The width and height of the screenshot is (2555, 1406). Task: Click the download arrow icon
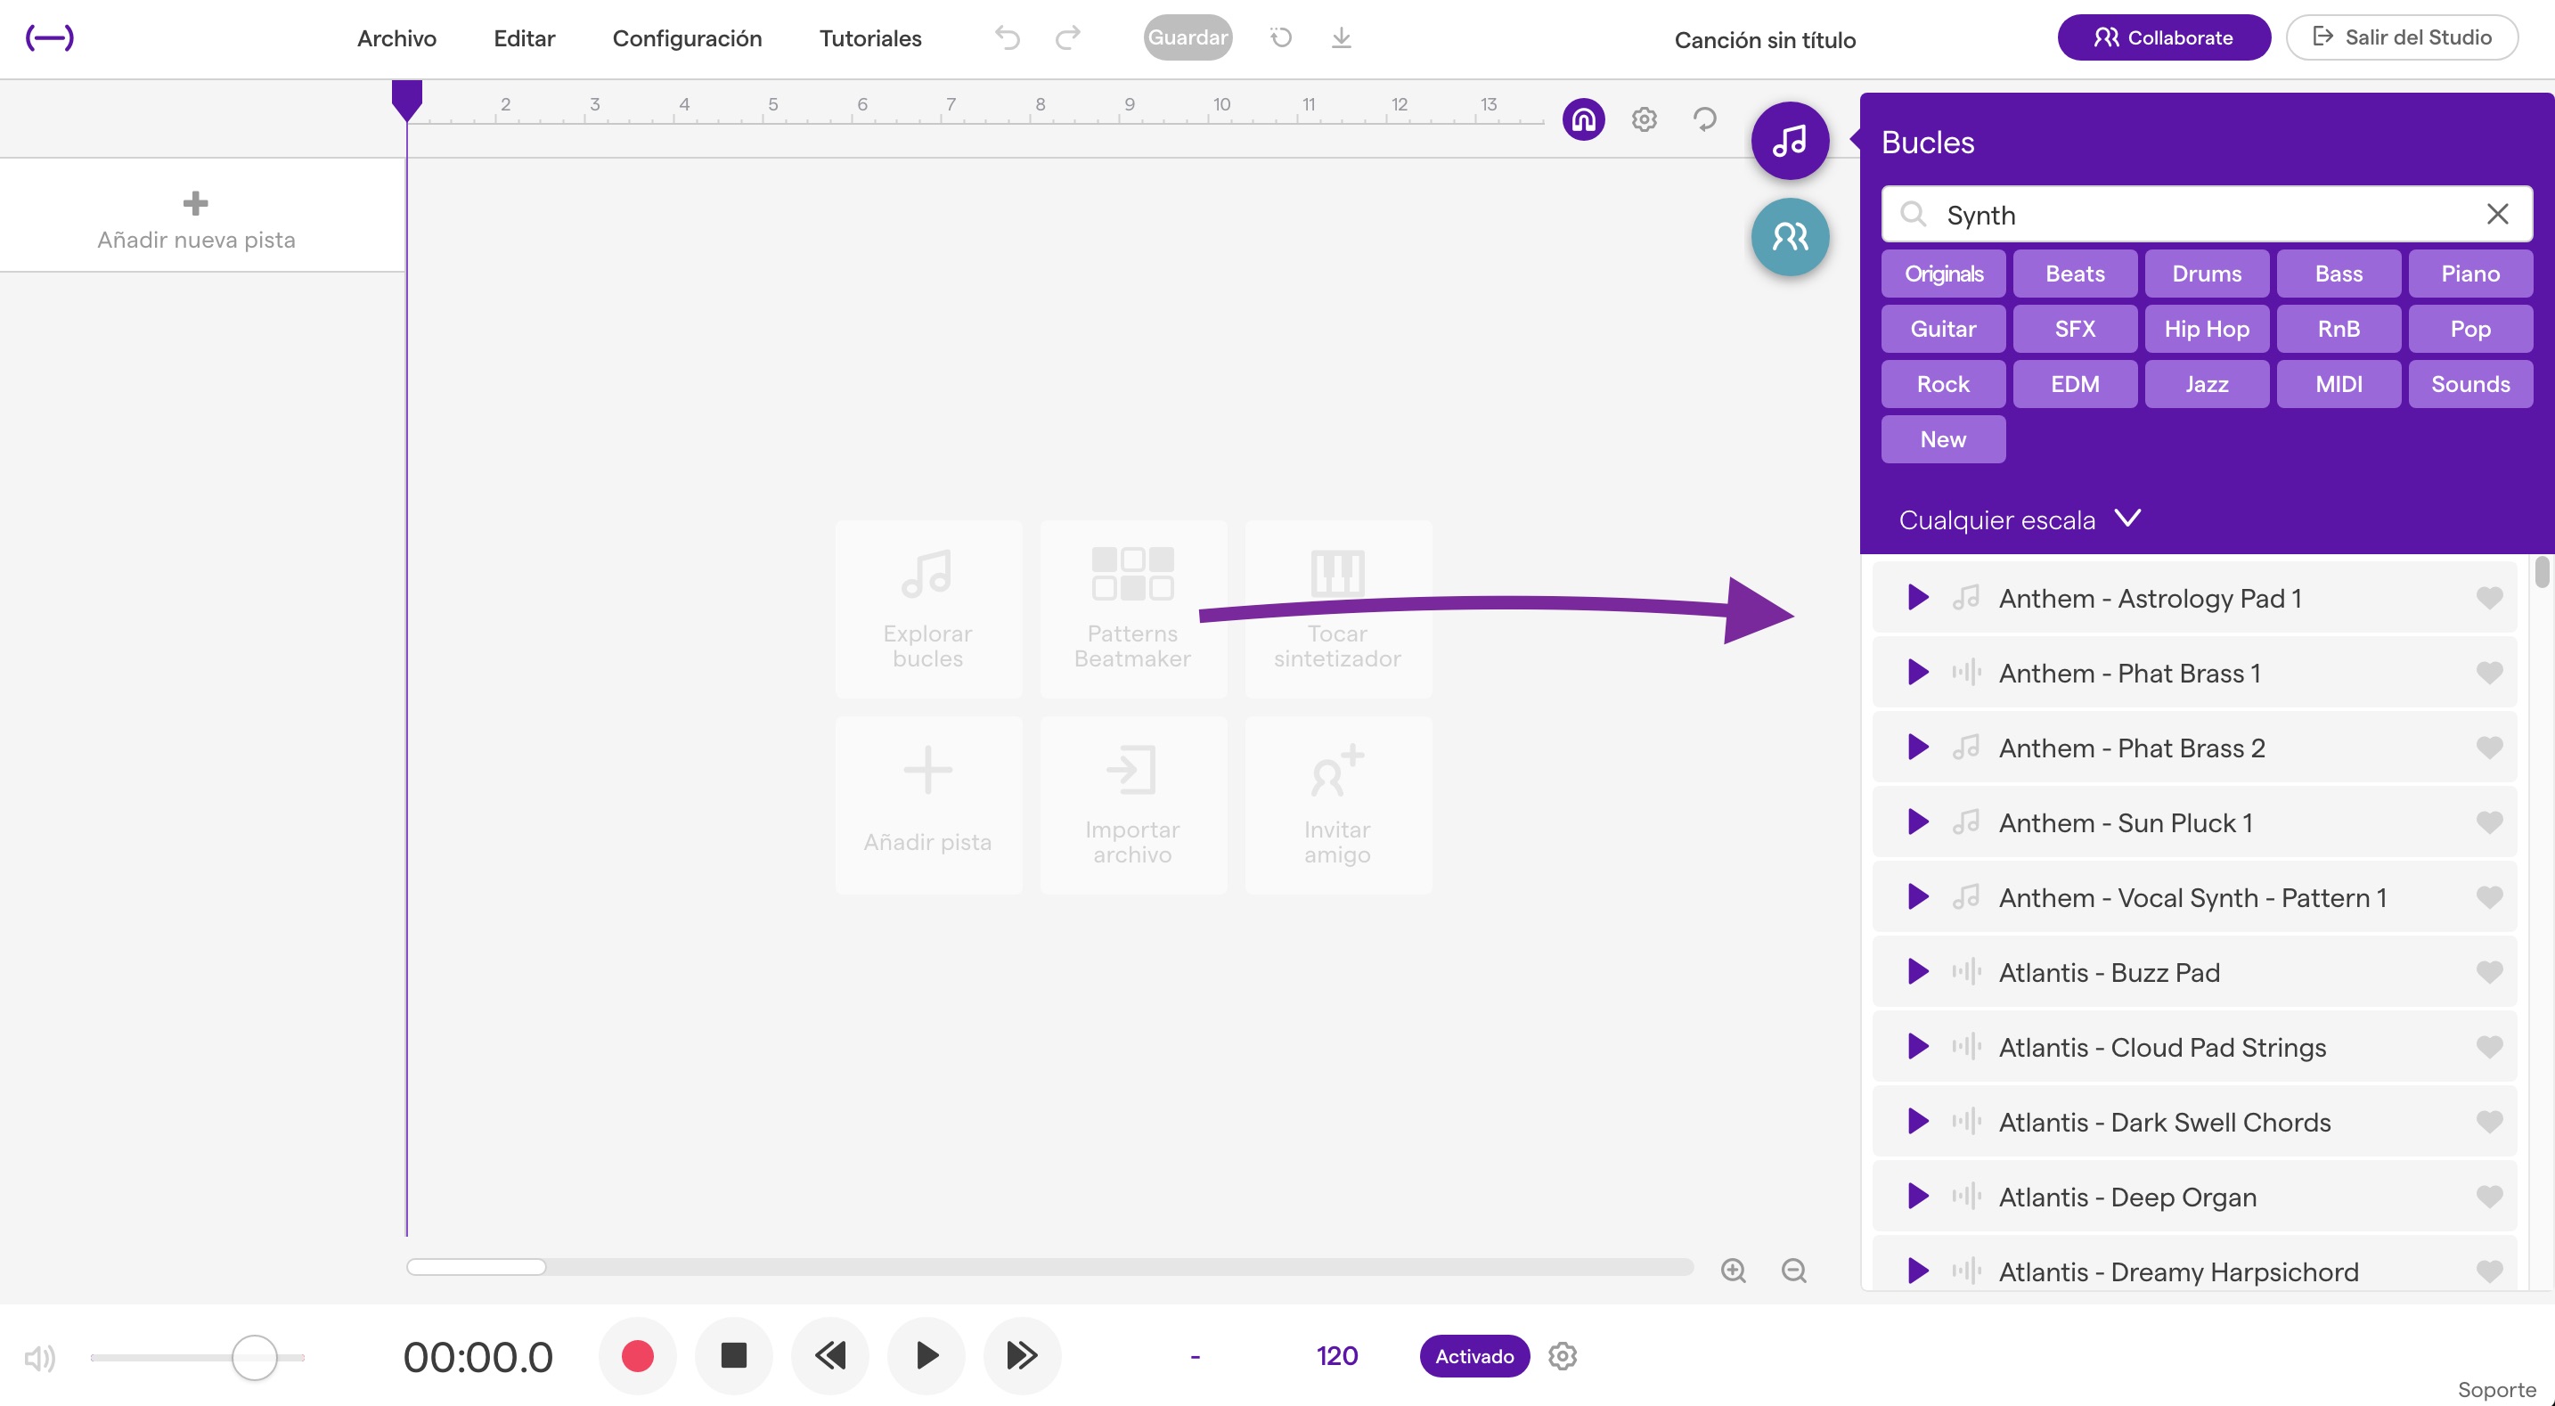[x=1341, y=37]
